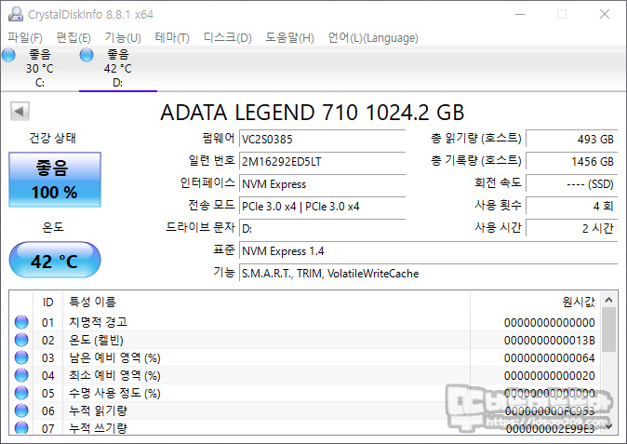Click the ADATA LEGEND 710 1024.2 GB title

[313, 113]
